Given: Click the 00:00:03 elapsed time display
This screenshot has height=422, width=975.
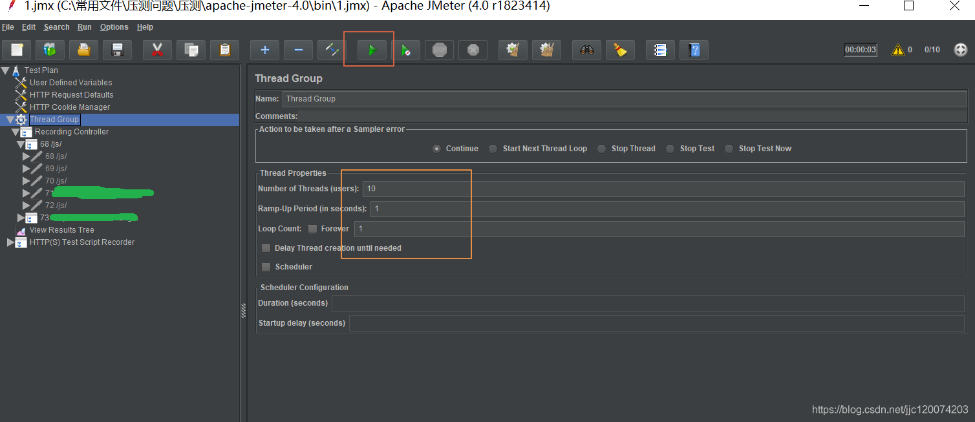Looking at the screenshot, I should point(861,50).
